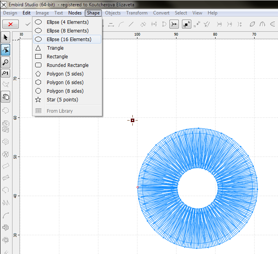This screenshot has width=278, height=254.
Task: Click the zoom 1:1 tool
Action: pyautogui.click(x=5, y=73)
